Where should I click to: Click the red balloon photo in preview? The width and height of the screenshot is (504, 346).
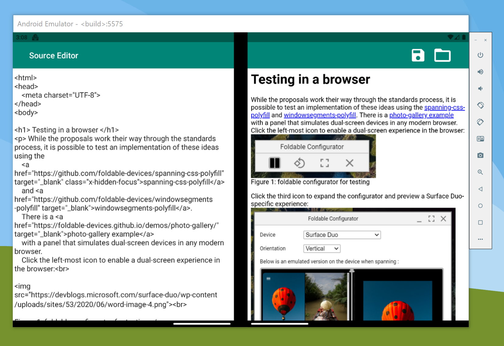(283, 296)
